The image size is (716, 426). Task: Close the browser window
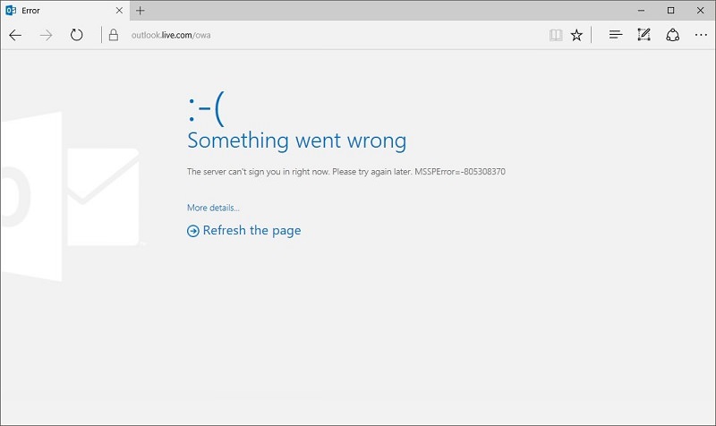click(x=699, y=10)
